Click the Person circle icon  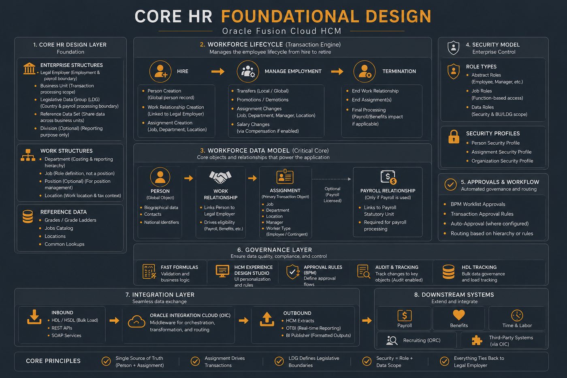pyautogui.click(x=160, y=177)
